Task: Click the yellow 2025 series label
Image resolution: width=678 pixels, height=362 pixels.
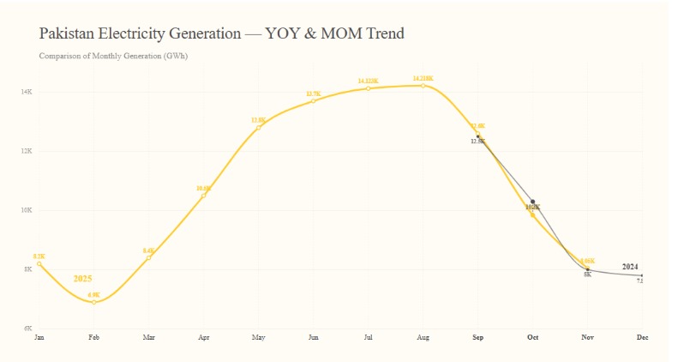Action: [x=82, y=279]
